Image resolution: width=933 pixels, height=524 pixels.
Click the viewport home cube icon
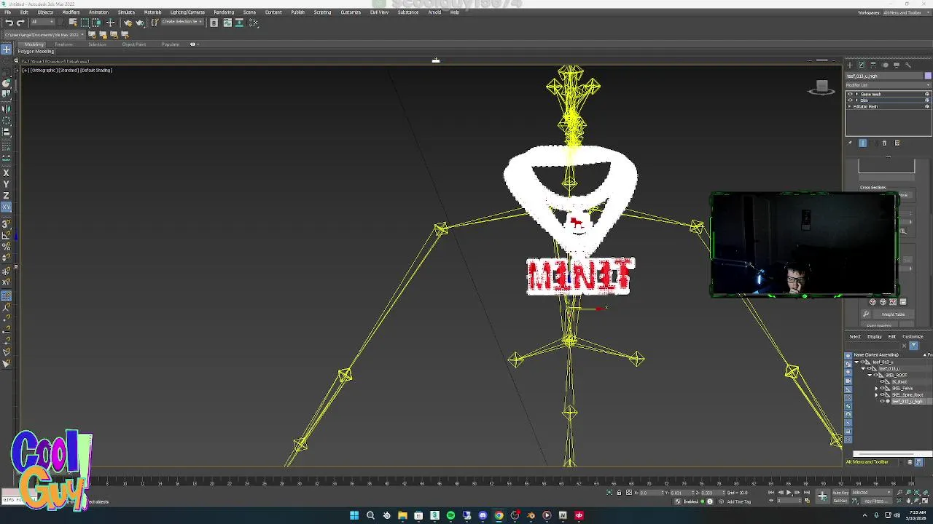pos(821,87)
